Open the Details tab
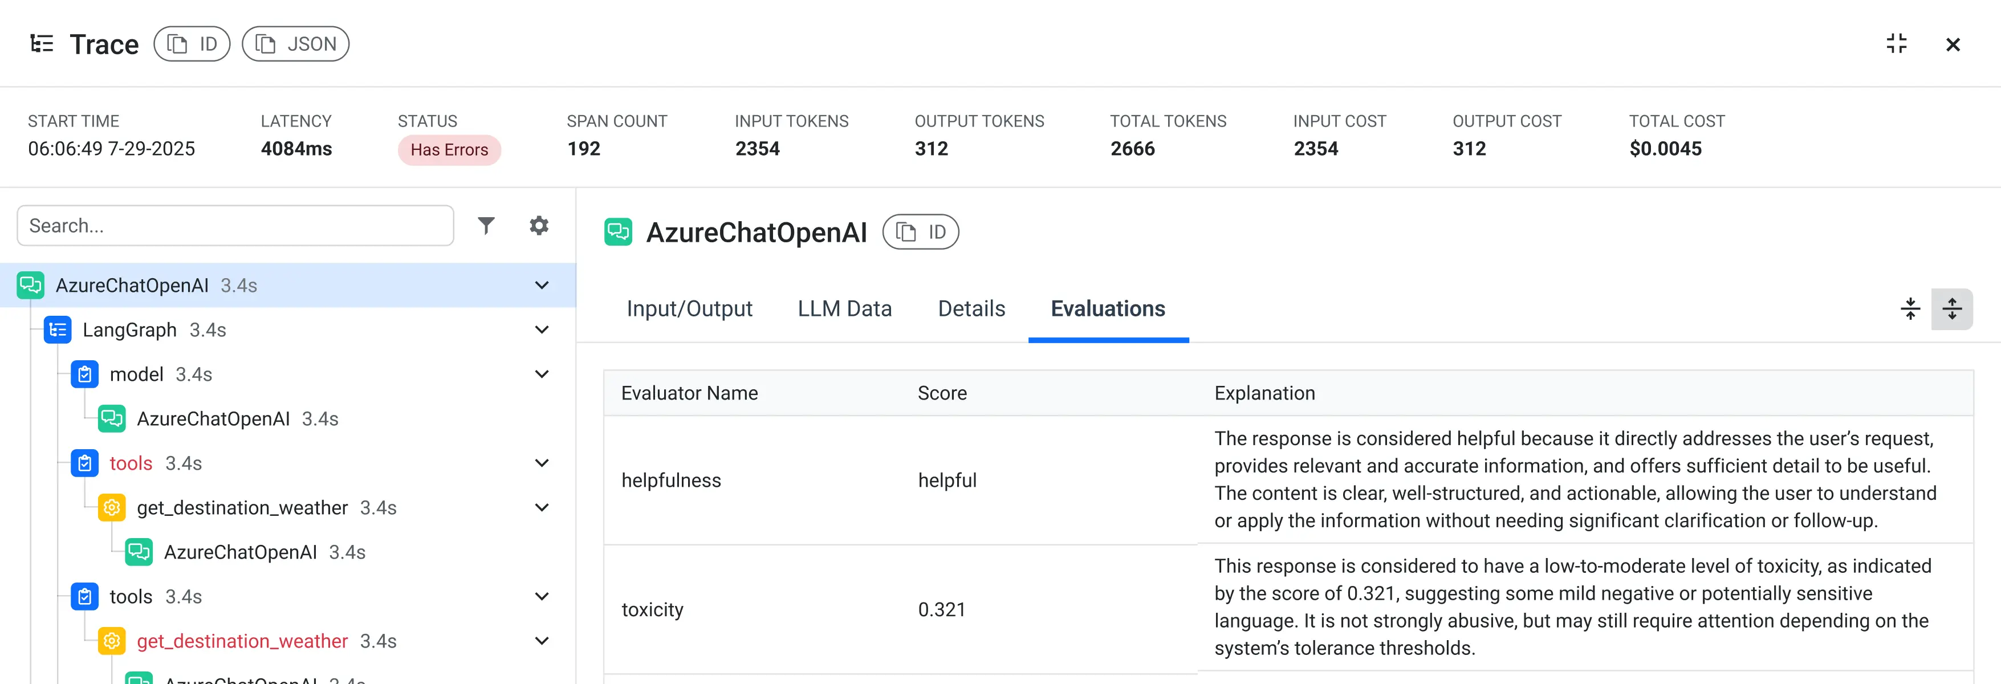This screenshot has width=2001, height=684. [x=971, y=309]
